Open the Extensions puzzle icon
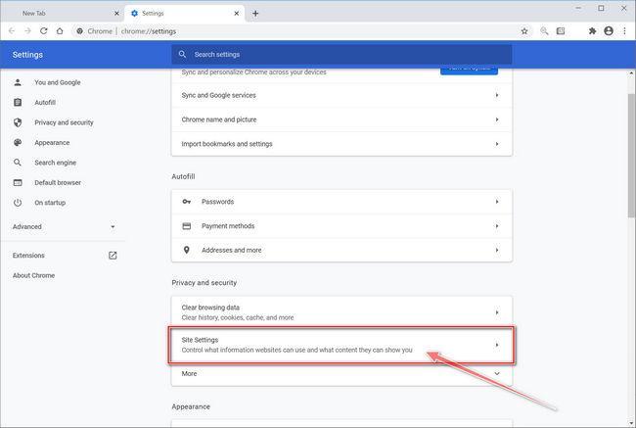Screen dimensions: 636x428 (592, 31)
